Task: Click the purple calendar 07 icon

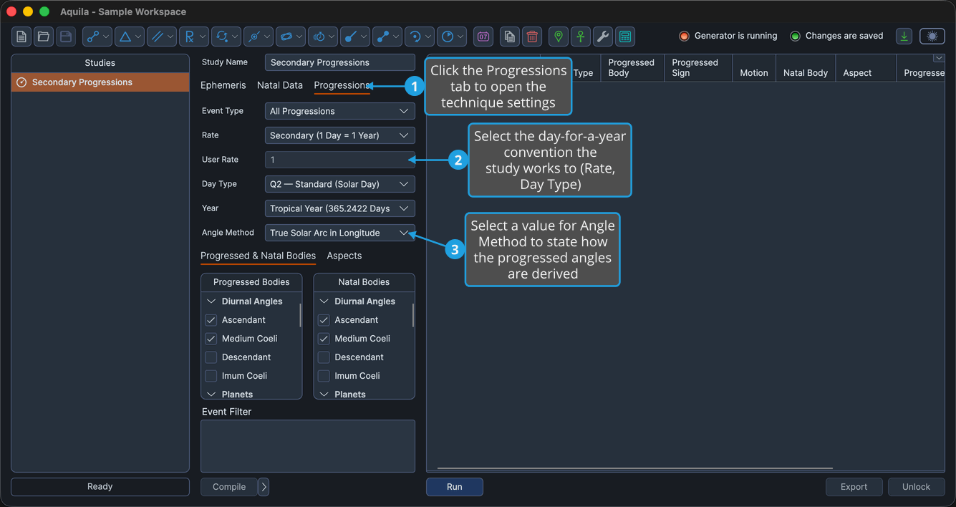Action: [x=483, y=37]
